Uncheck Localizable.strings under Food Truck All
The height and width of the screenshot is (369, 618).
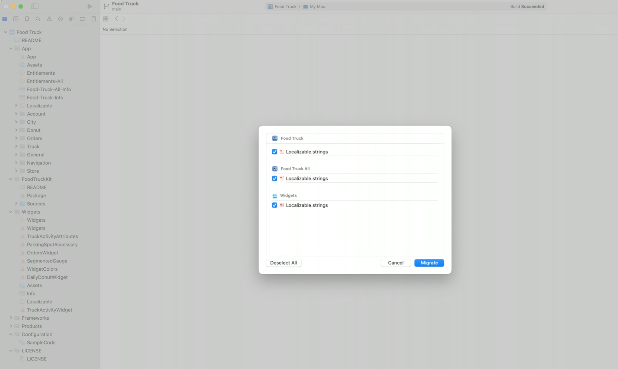click(274, 178)
